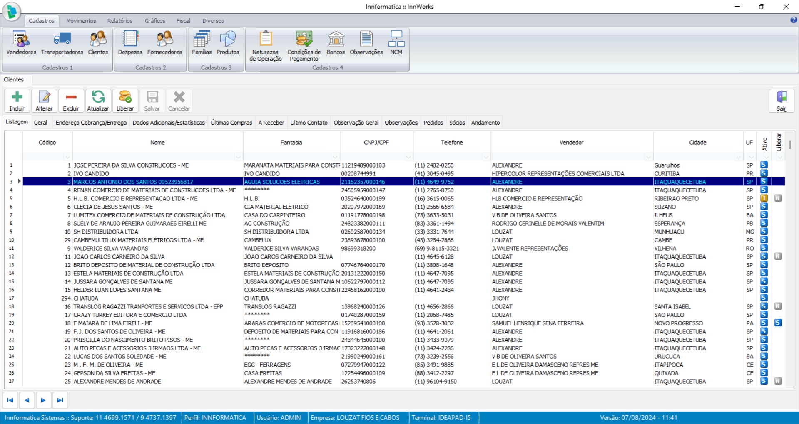Open the Sócios tab

457,123
